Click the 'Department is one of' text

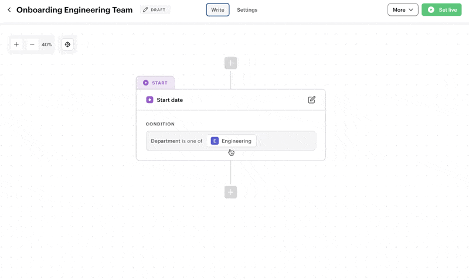coord(176,141)
